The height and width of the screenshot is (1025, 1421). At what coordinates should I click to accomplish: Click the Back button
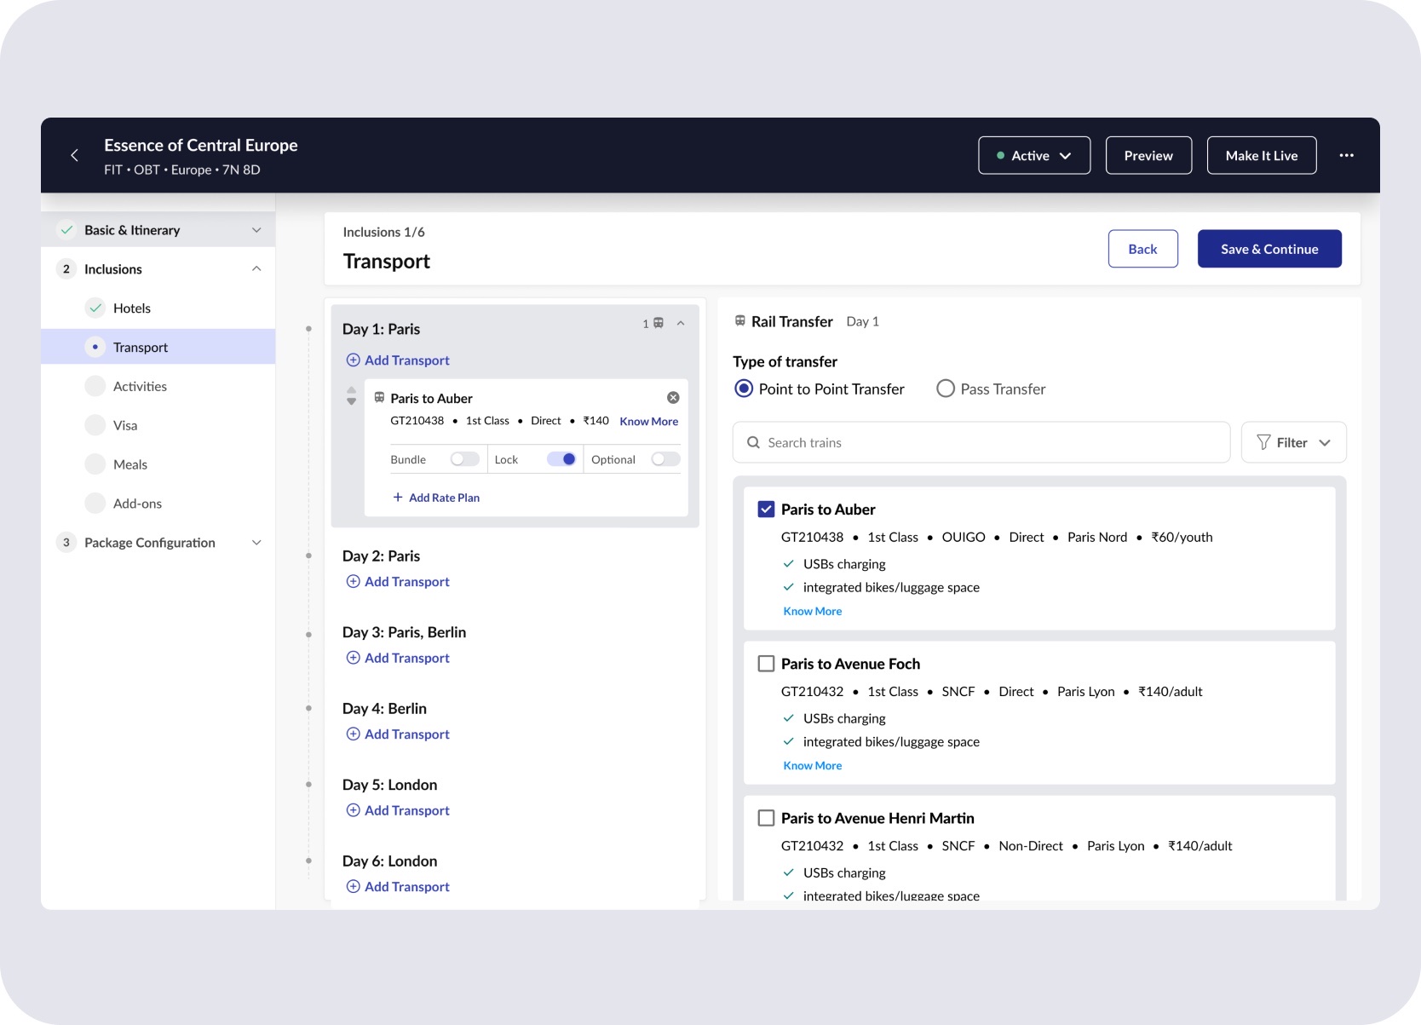coord(1142,249)
